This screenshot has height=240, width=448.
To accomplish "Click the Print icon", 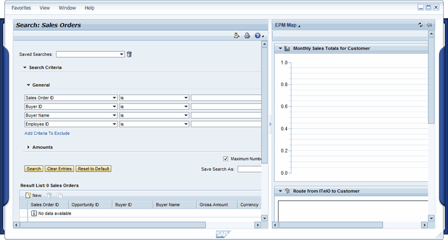I will click(x=247, y=36).
